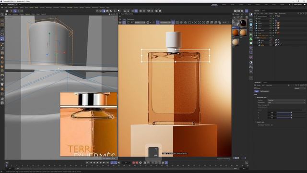Open the Orientation dropdown in Attributes panel
This screenshot has width=307, height=173.
[x=286, y=102]
